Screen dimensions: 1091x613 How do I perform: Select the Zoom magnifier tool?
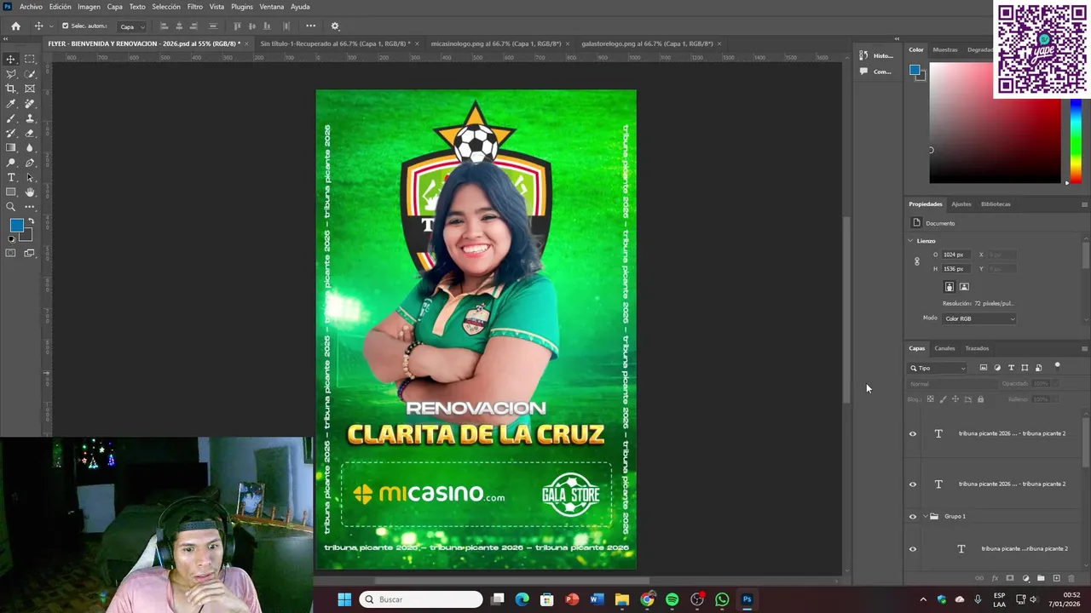point(11,207)
